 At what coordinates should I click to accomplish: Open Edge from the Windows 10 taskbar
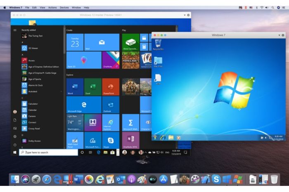(98, 152)
